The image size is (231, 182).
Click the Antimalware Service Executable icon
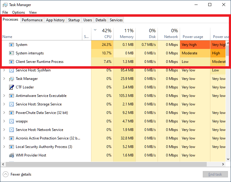pos(12,96)
